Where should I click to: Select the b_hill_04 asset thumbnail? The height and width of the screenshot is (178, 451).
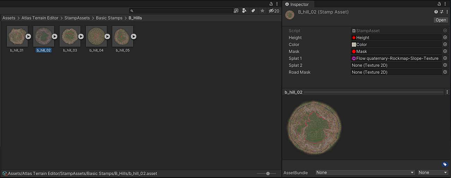coord(96,36)
